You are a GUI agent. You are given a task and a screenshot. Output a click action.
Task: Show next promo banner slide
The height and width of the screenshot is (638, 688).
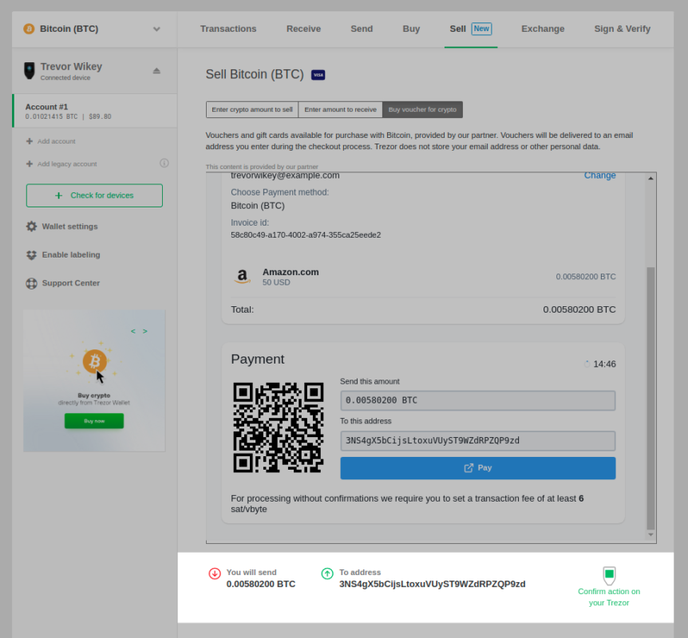(145, 331)
